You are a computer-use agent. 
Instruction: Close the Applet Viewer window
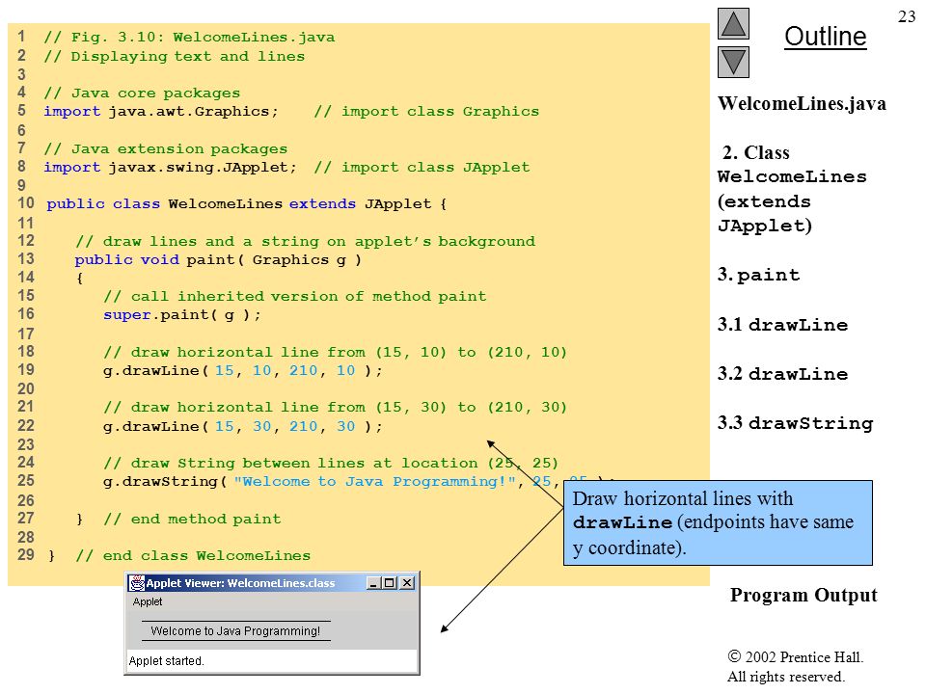(407, 583)
